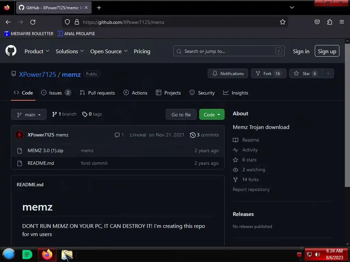Screen dimensions: 350x262
Task: Switch to the Code tab
Action: (x=23, y=93)
